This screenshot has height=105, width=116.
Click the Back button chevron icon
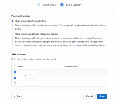pyautogui.click(x=15, y=96)
